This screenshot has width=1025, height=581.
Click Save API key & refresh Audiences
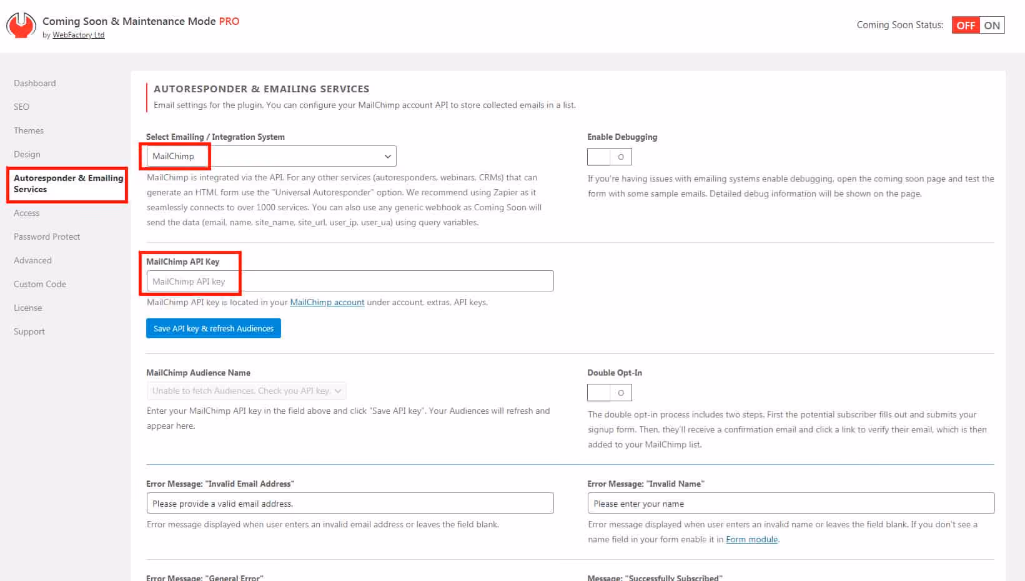point(214,328)
